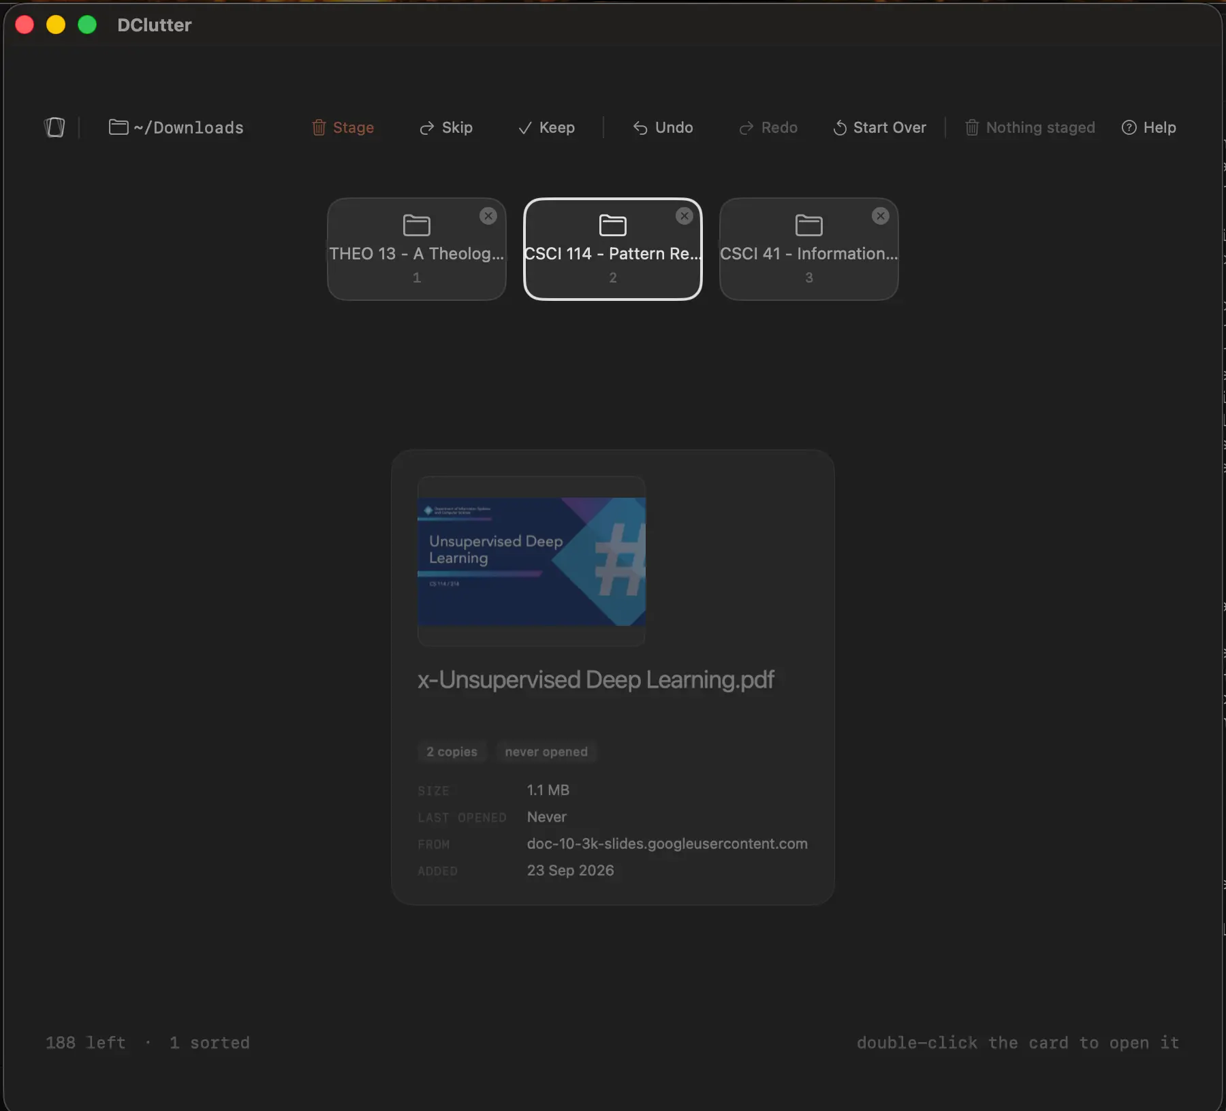
Task: Click the card stack icon in toolbar
Action: (x=54, y=127)
